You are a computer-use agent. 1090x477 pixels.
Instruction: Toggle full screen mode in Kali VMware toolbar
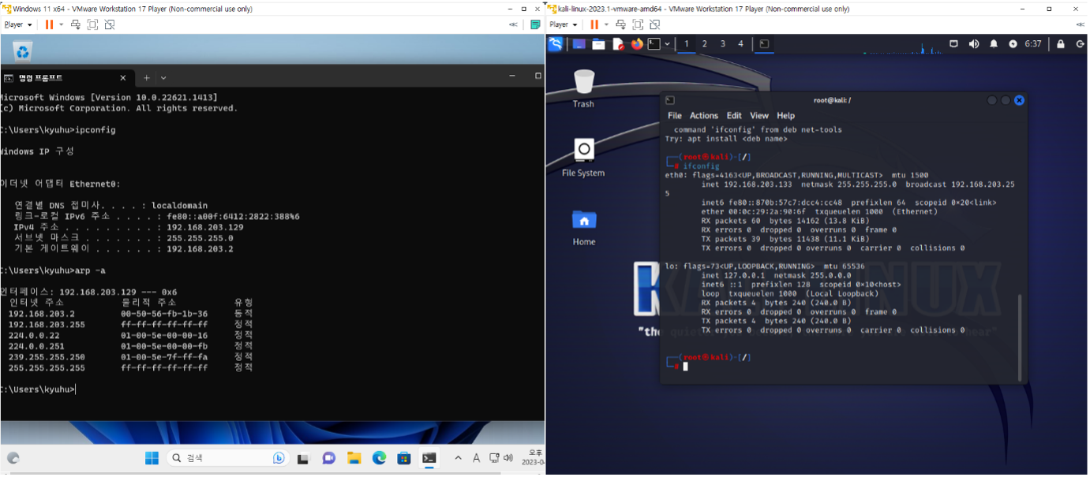(x=638, y=24)
